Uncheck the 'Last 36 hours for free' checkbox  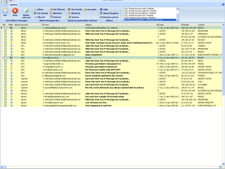(x=6, y=102)
